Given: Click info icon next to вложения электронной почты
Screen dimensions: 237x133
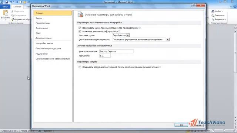Looking at the screenshot, I should click(160, 67).
